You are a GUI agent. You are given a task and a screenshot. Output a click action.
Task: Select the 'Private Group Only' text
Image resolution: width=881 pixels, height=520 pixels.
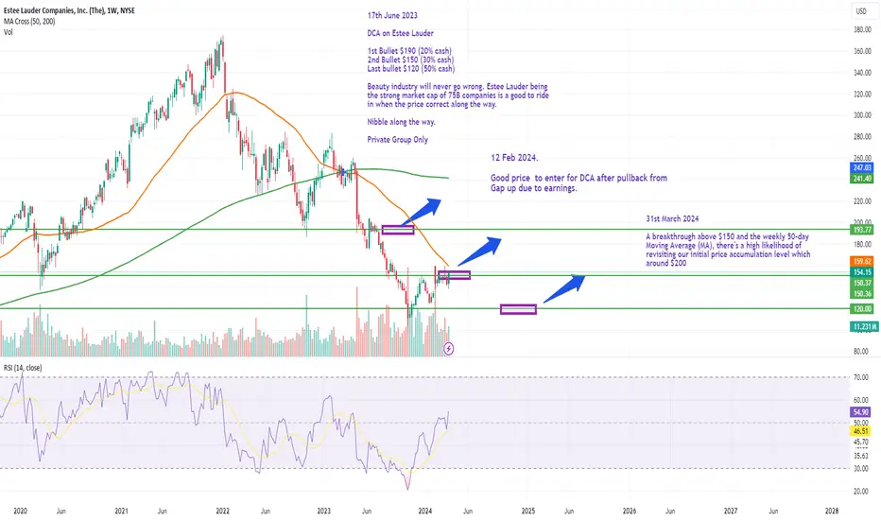tap(397, 139)
